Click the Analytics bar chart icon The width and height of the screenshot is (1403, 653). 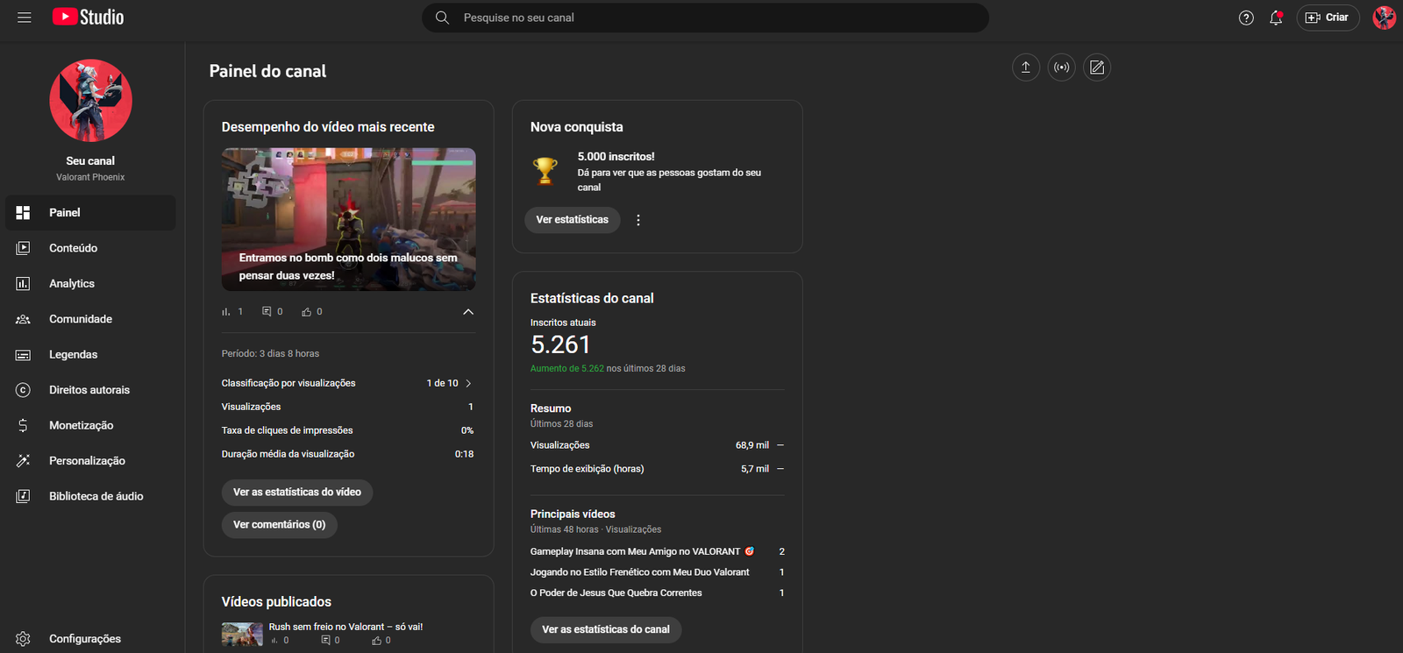pyautogui.click(x=24, y=284)
